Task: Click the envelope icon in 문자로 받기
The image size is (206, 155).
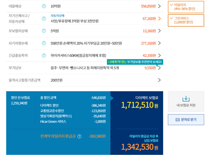Action: pos(177,120)
